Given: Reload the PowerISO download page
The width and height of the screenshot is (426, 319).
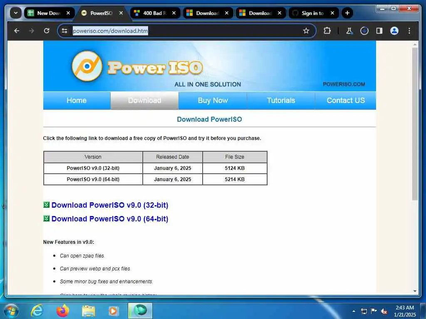Looking at the screenshot, I should tap(47, 31).
